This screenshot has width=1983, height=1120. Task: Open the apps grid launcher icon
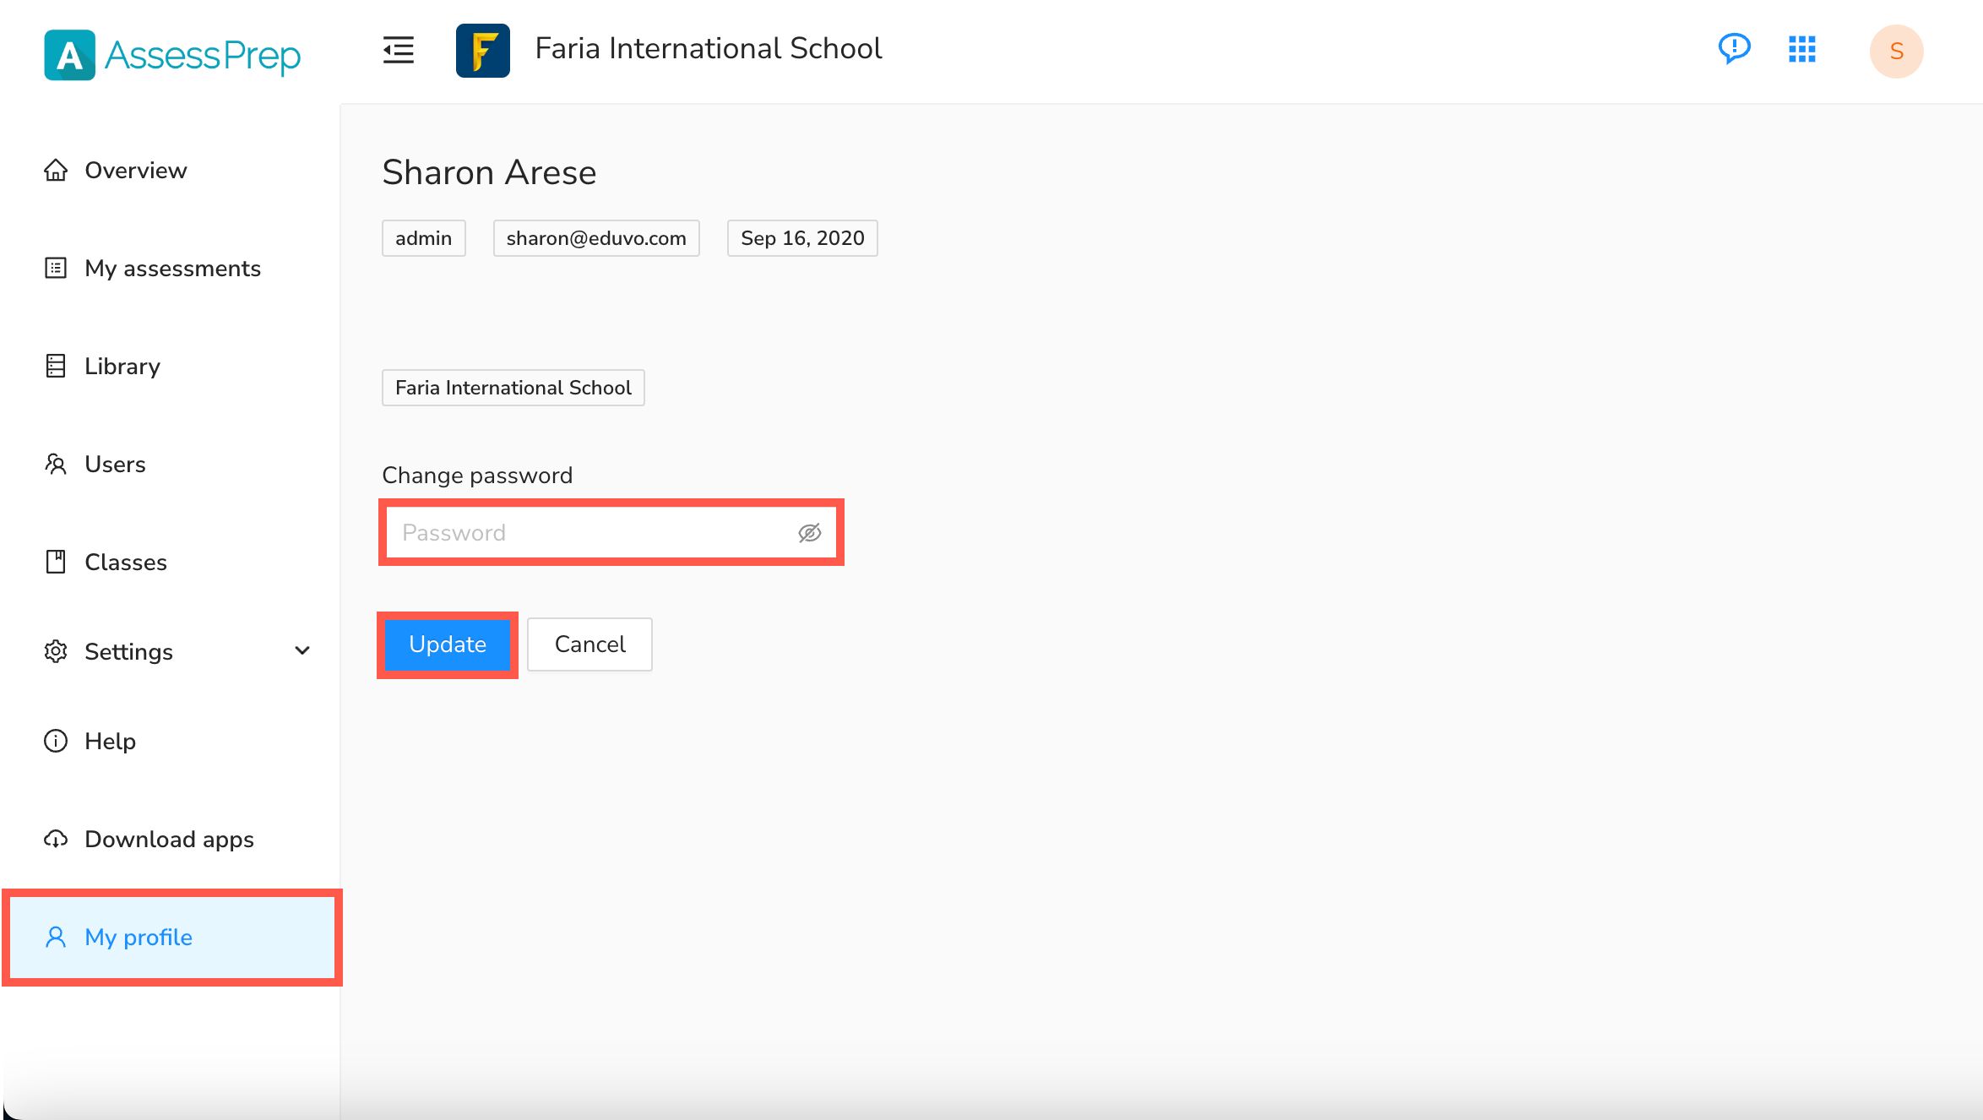click(x=1801, y=49)
